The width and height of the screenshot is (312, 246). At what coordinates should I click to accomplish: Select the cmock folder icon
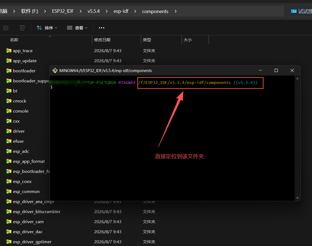coord(9,101)
